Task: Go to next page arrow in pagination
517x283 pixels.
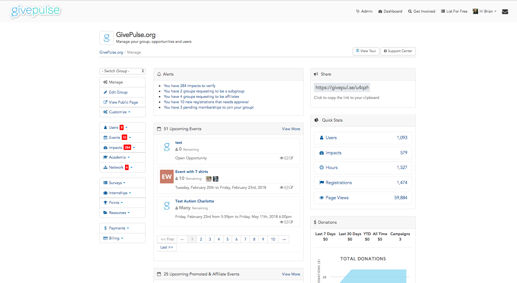Action: [x=284, y=239]
